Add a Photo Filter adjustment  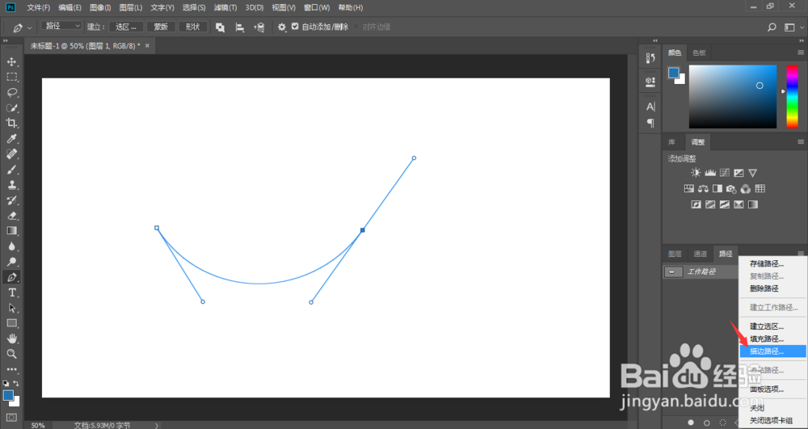(731, 188)
